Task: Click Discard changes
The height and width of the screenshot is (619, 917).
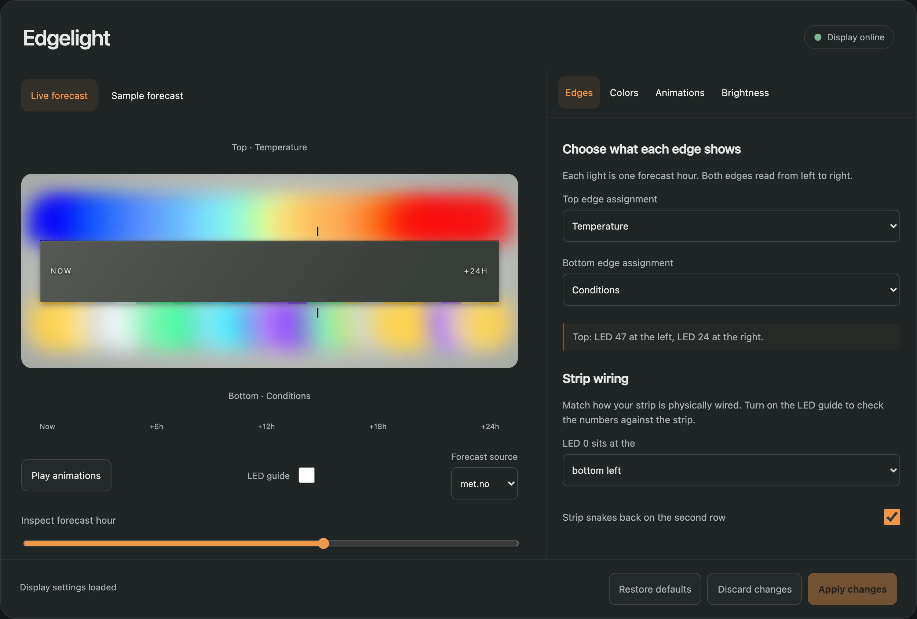Action: tap(755, 589)
